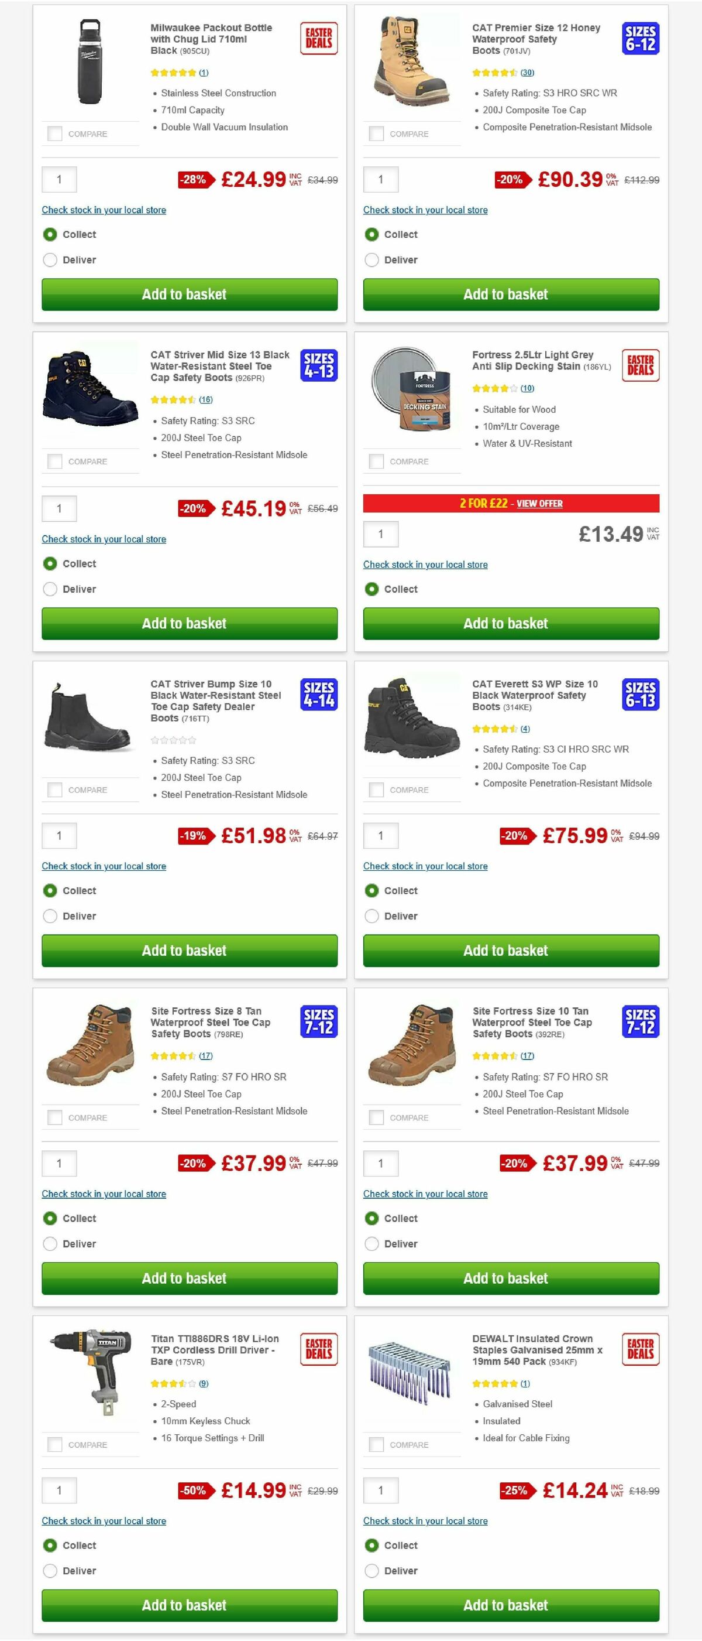Click the quantity field for the Milwaukee bottle
Screen dimensions: 702x1641
58,180
